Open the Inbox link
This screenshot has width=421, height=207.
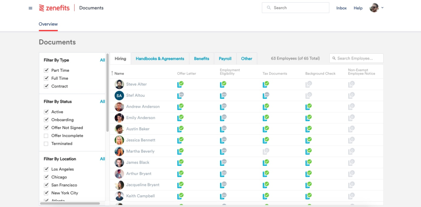341,8
